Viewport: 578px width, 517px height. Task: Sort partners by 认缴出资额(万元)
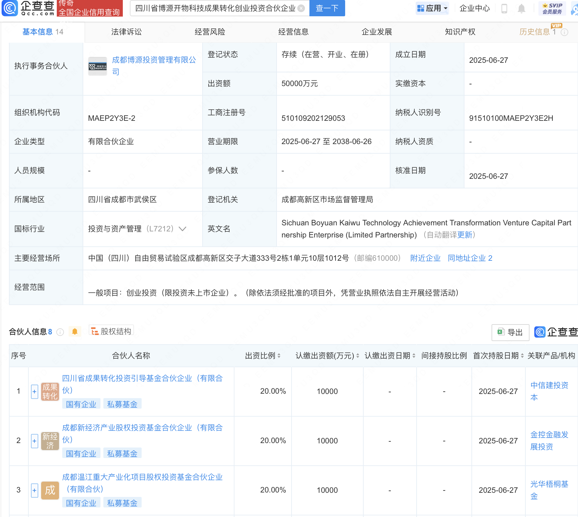tap(358, 356)
